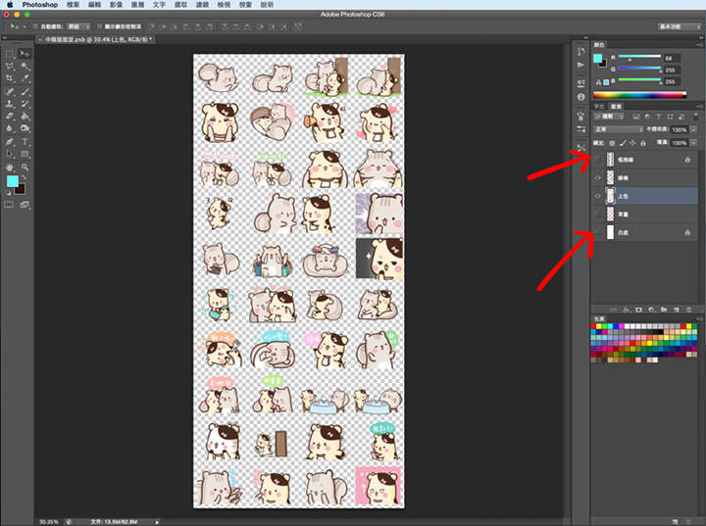Open Auto-Select group dropdown

click(x=78, y=26)
